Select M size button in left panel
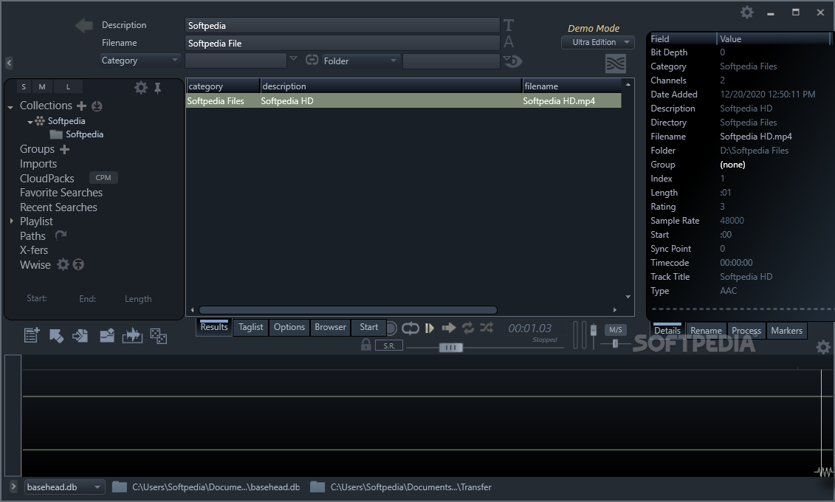This screenshot has width=835, height=502. pos(42,87)
